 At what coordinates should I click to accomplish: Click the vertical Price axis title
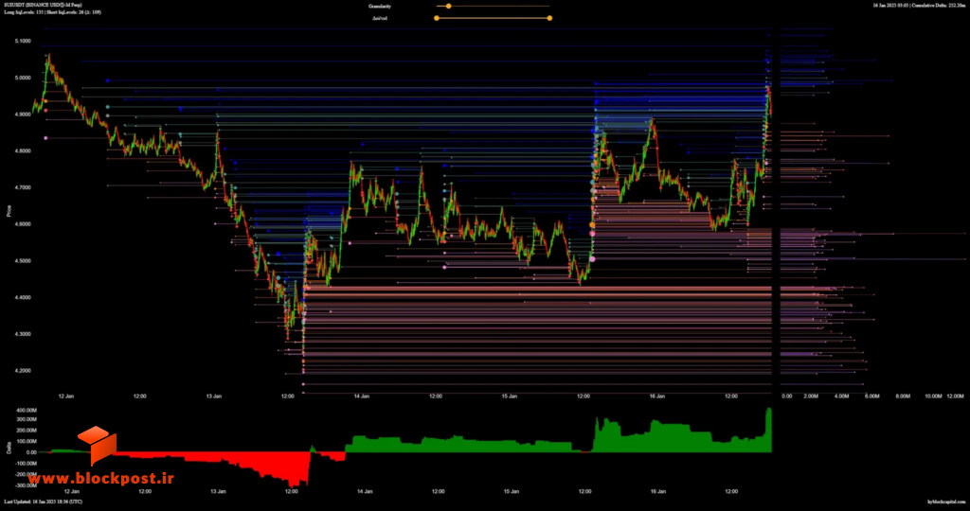(x=9, y=211)
